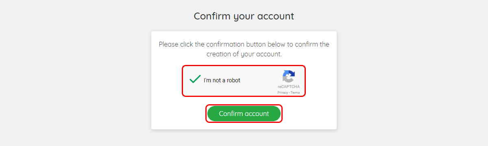Open the reCAPTCHA Privacy link
The image size is (488, 146).
coord(283,92)
